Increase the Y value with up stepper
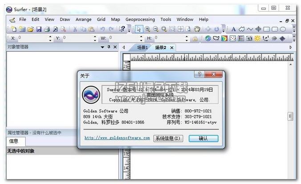Screen dimensions: 301x184 (x=95, y=36)
